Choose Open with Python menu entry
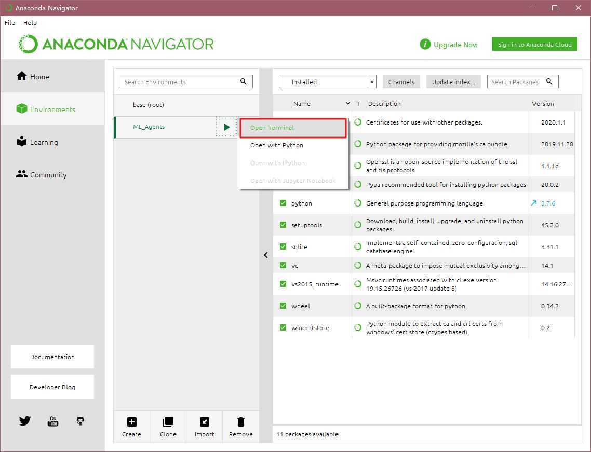This screenshot has width=591, height=452. (x=293, y=145)
